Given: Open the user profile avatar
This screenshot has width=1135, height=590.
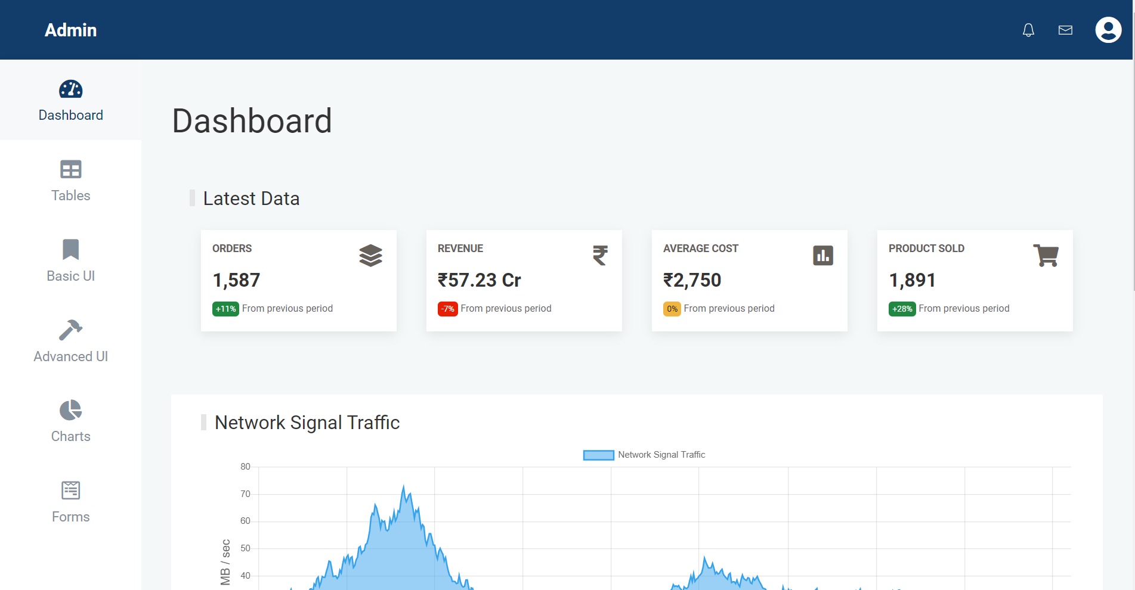Looking at the screenshot, I should click(1108, 30).
